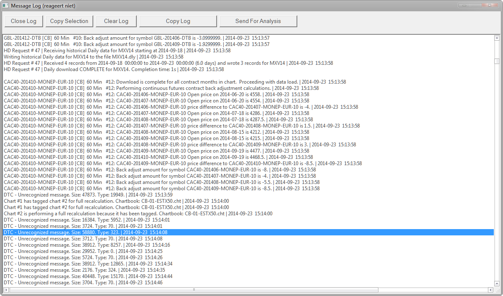
Task: Click the Close Log button
Action: click(23, 21)
